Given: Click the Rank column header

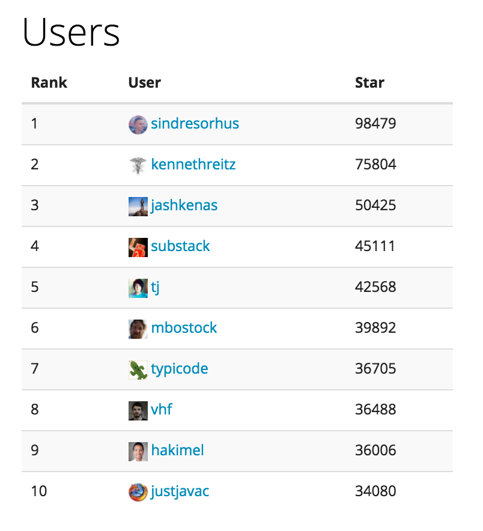Looking at the screenshot, I should (49, 82).
